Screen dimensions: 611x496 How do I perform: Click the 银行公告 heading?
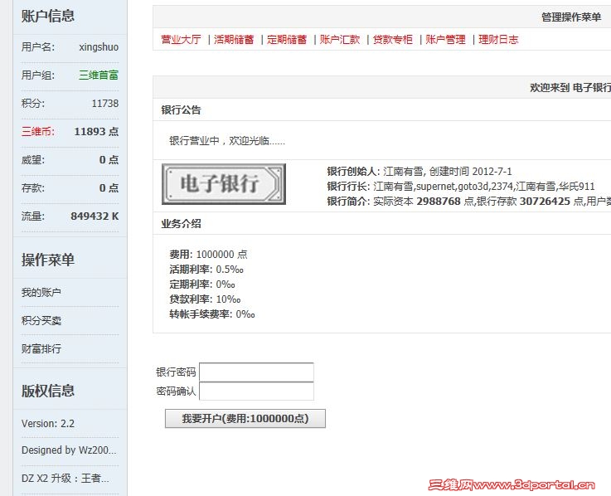click(182, 110)
